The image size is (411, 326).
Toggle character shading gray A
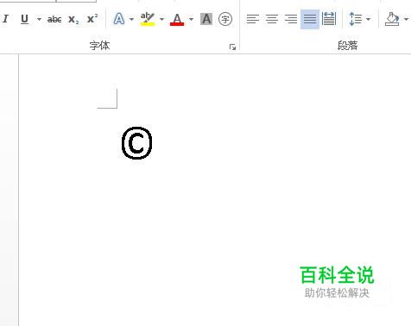[206, 19]
